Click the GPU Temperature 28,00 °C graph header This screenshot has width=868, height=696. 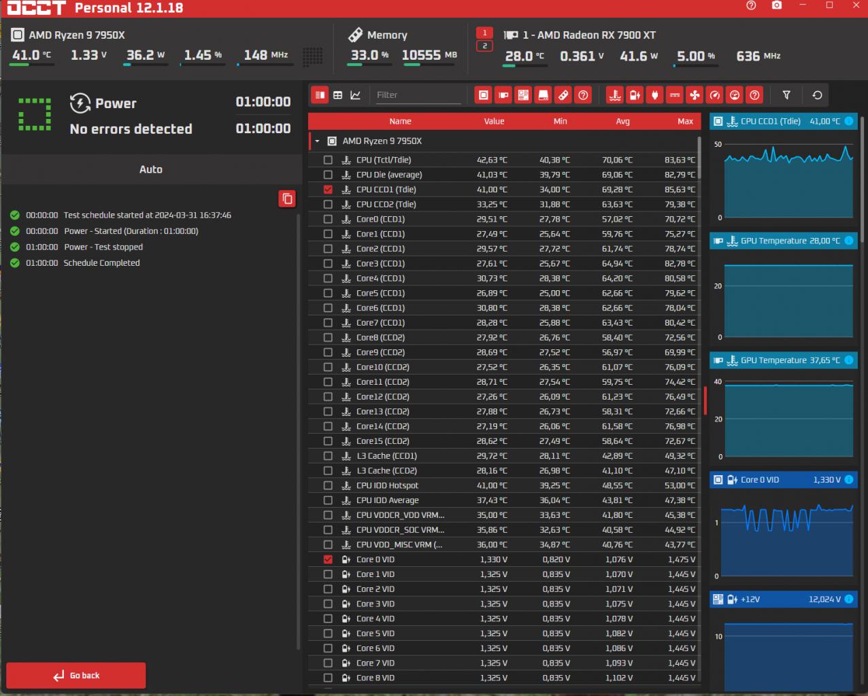[784, 241]
